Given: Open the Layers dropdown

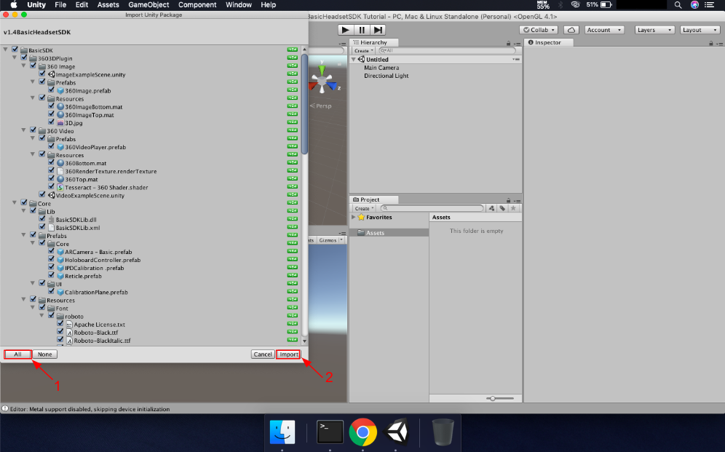Looking at the screenshot, I should coord(654,30).
